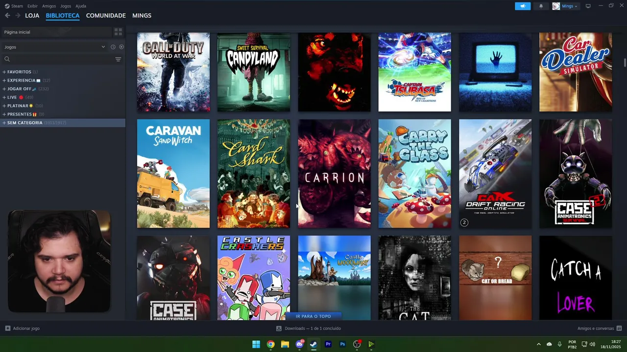
Task: Open the MINGS profile tab
Action: tap(142, 16)
